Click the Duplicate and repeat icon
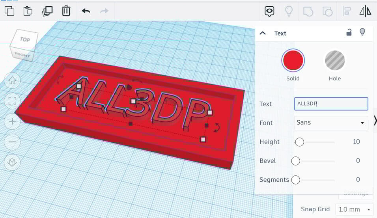Image resolution: width=377 pixels, height=218 pixels. (x=47, y=11)
